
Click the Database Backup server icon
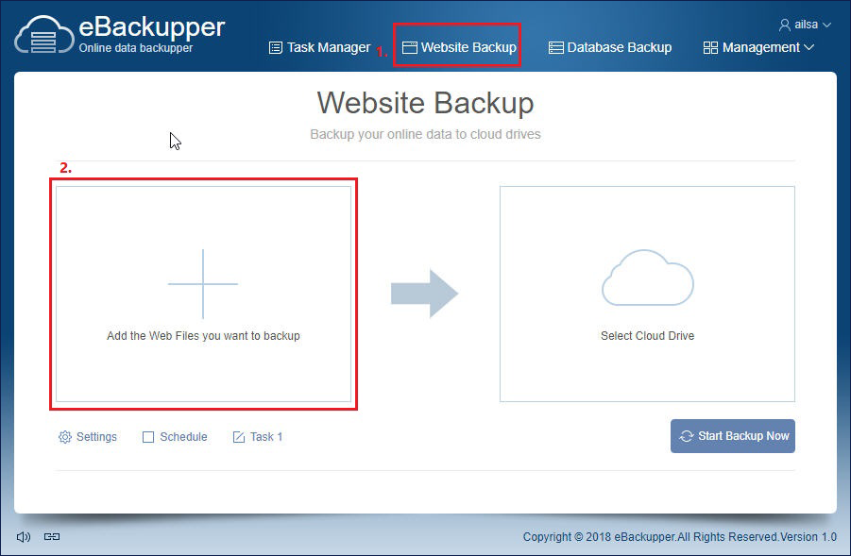point(555,48)
